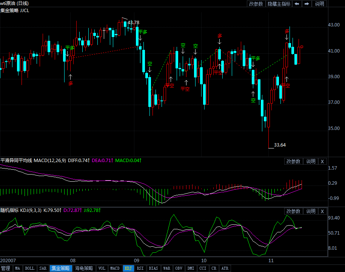This screenshot has height=272, width=345.
Task: Click the 33.64 low price marker
Action: 280,145
